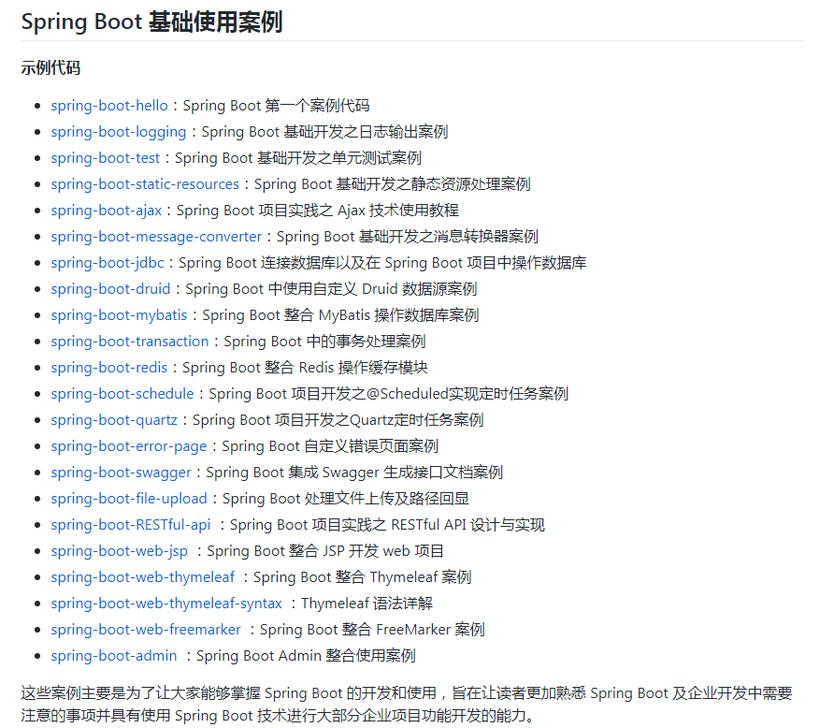
Task: Click the closing paragraph starting '这些案例主要是'
Action: pos(407,704)
